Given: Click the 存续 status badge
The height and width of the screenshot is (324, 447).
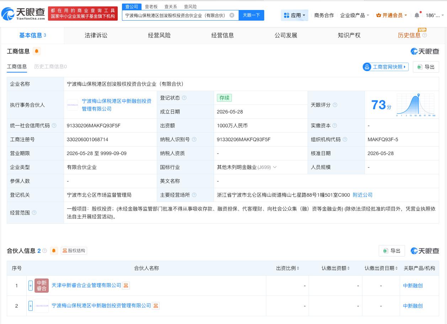Looking at the screenshot, I should click(224, 98).
